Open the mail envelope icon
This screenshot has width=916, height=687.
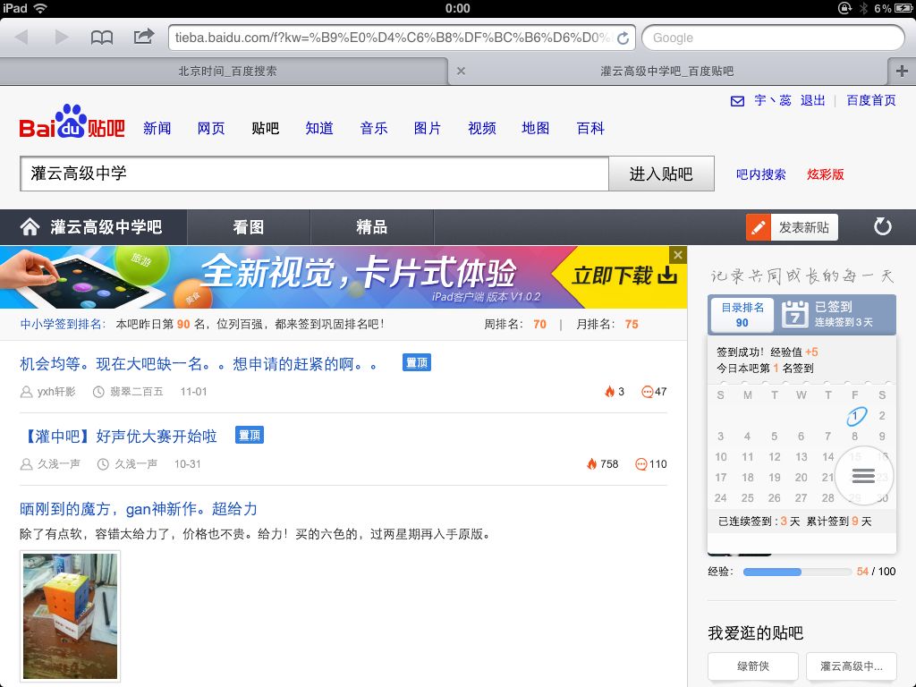pyautogui.click(x=737, y=101)
